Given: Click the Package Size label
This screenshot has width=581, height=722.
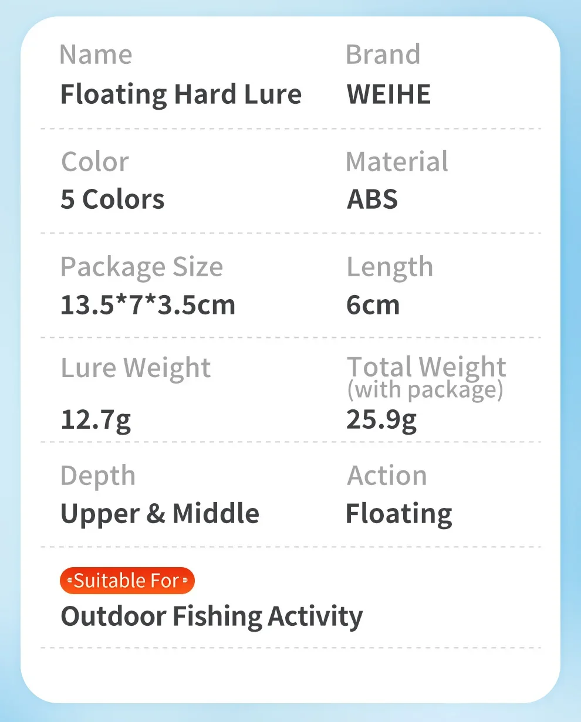Looking at the screenshot, I should point(141,267).
